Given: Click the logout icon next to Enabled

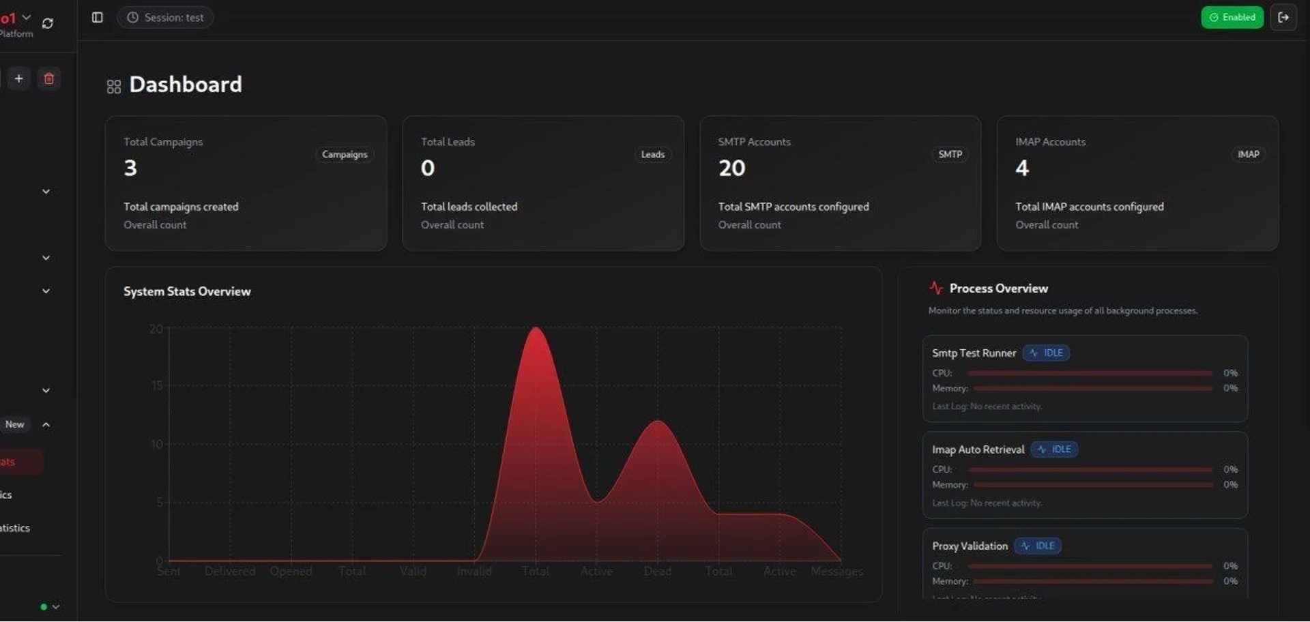Looking at the screenshot, I should [1283, 18].
